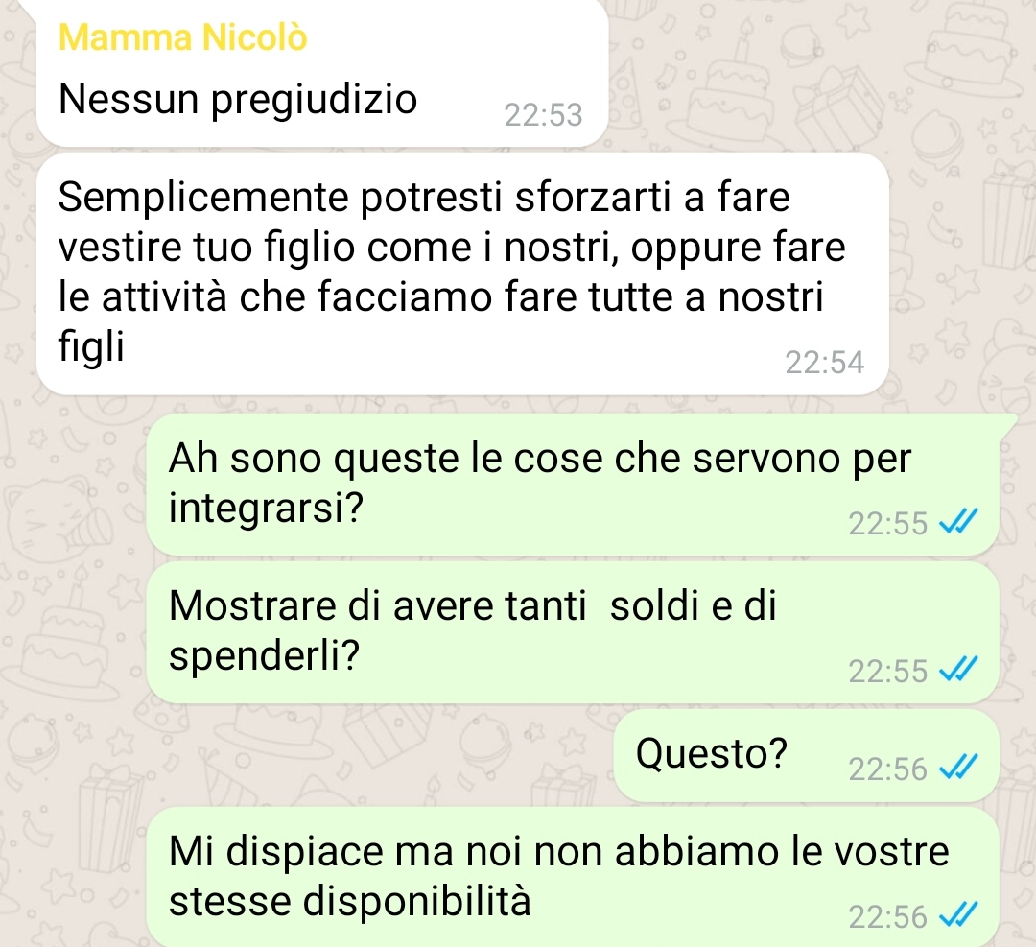
Task: Tap the 22:54 timestamp on long message
Action: point(825,362)
